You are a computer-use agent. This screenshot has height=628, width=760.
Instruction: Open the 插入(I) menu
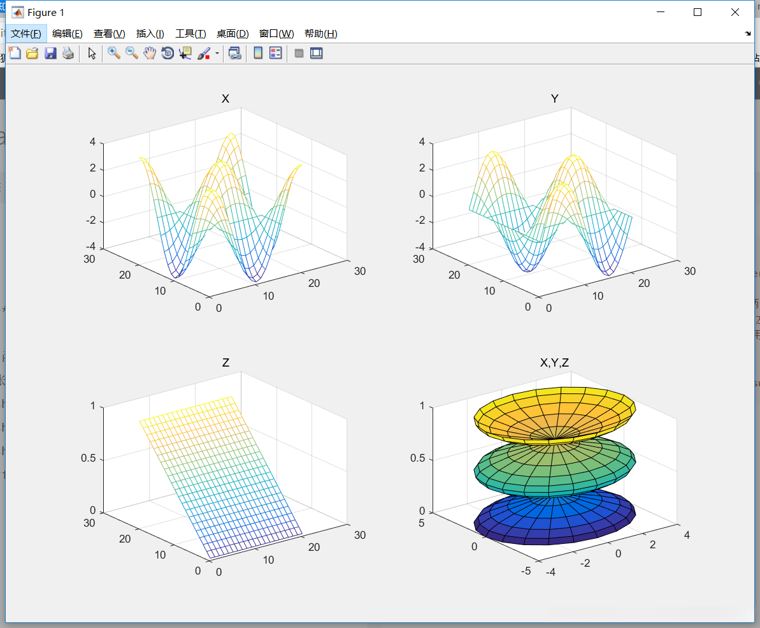click(150, 34)
